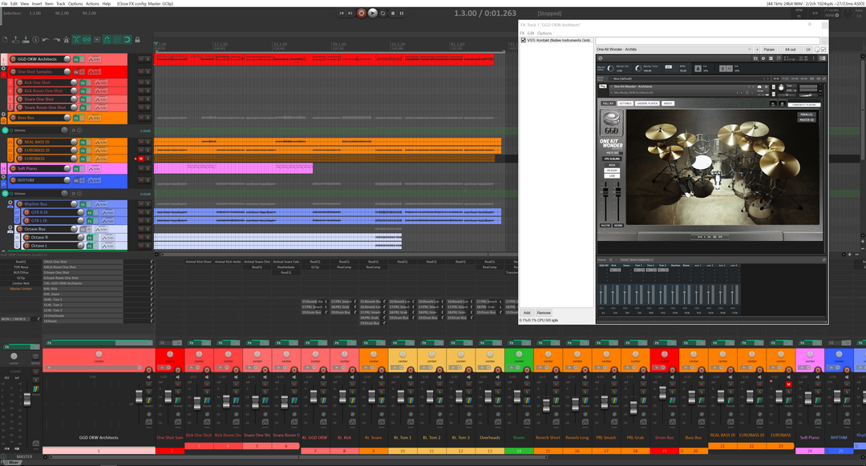
Task: Open a project using the Open icon
Action: click(x=16, y=38)
